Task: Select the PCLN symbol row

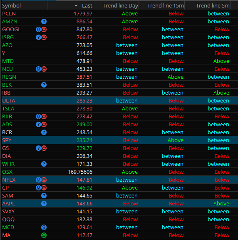Action: point(120,14)
